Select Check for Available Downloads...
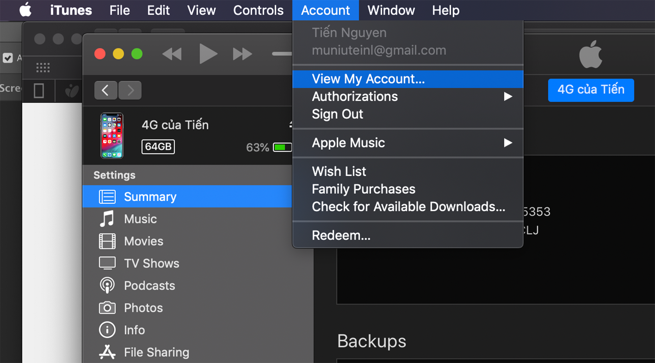The width and height of the screenshot is (655, 363). pyautogui.click(x=408, y=207)
